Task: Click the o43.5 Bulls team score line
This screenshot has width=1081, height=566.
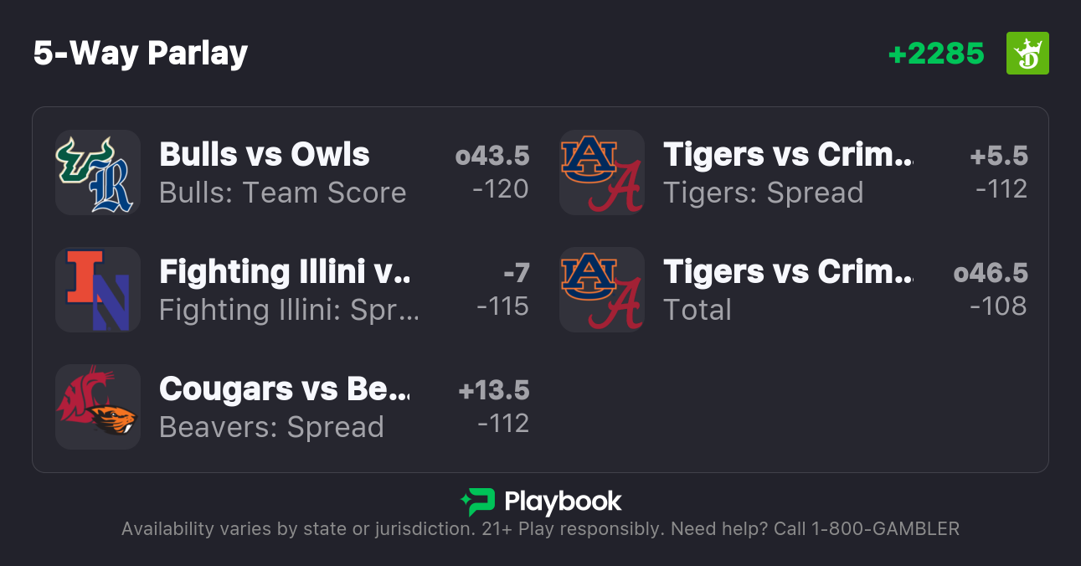Action: pyautogui.click(x=492, y=156)
